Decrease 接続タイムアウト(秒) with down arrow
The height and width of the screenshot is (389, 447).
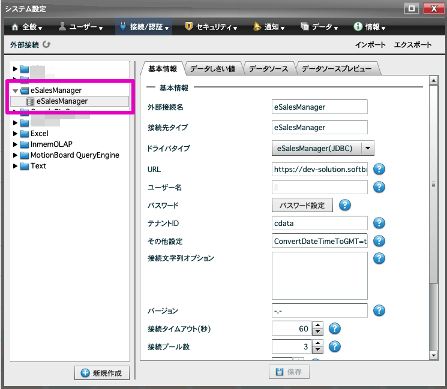(317, 332)
